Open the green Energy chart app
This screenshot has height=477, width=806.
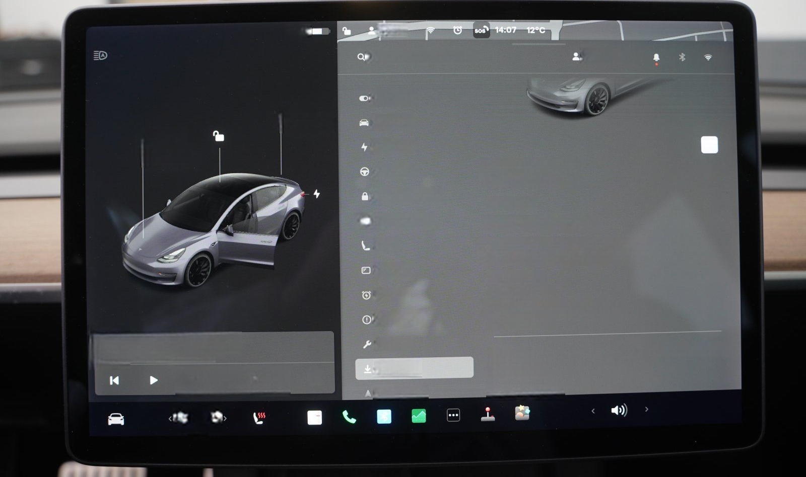click(x=419, y=416)
